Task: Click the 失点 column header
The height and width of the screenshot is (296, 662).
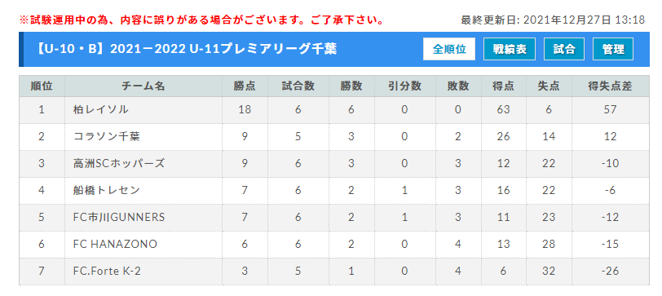Action: [x=549, y=86]
